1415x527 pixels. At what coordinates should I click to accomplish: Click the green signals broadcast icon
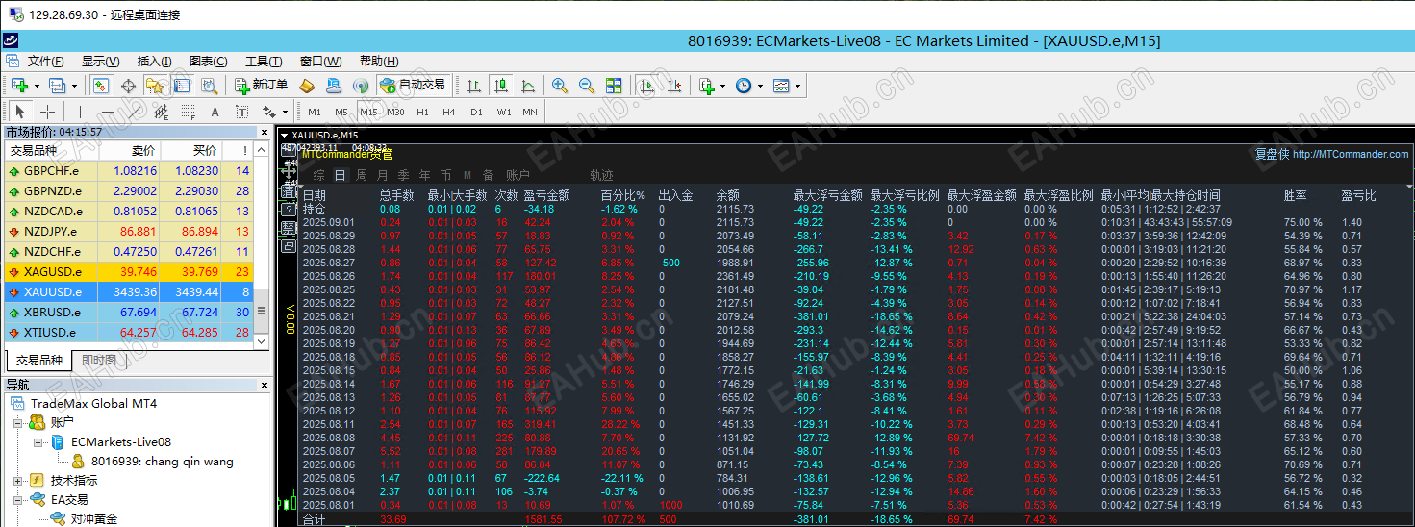click(x=361, y=86)
